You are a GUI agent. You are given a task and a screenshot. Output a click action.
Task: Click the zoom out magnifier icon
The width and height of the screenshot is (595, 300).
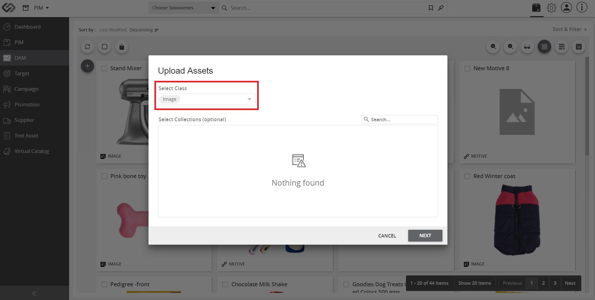pos(510,47)
